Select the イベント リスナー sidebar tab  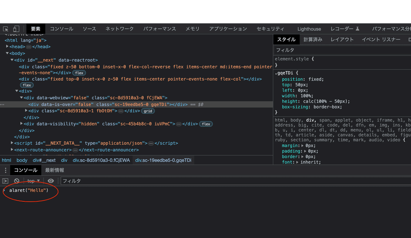[x=381, y=40]
